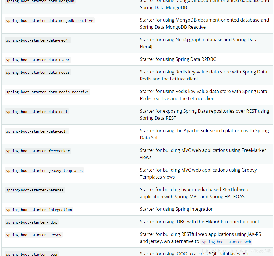Click the spring-boot-starter-jersey starter name
The image size is (274, 256).
33,235
